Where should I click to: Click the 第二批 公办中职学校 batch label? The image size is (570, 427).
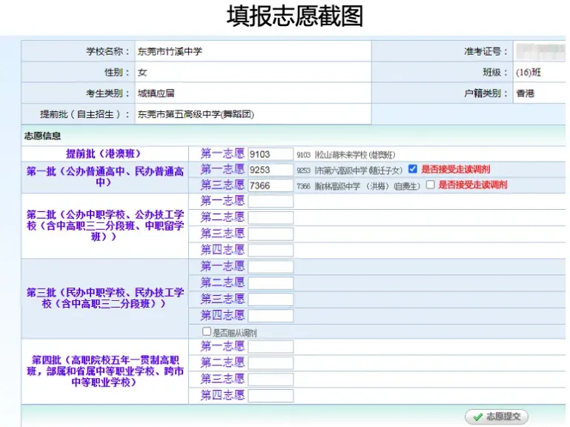(105, 225)
